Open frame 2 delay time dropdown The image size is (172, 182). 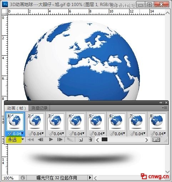click(x=42, y=133)
